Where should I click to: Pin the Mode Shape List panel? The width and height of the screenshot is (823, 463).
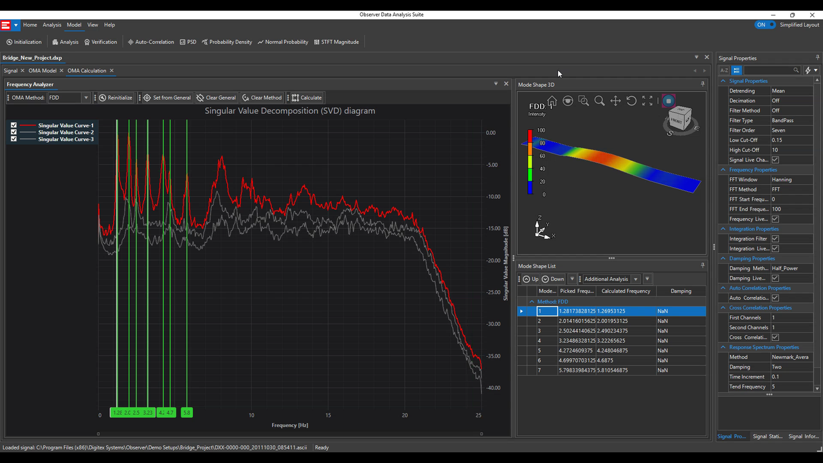(x=702, y=266)
